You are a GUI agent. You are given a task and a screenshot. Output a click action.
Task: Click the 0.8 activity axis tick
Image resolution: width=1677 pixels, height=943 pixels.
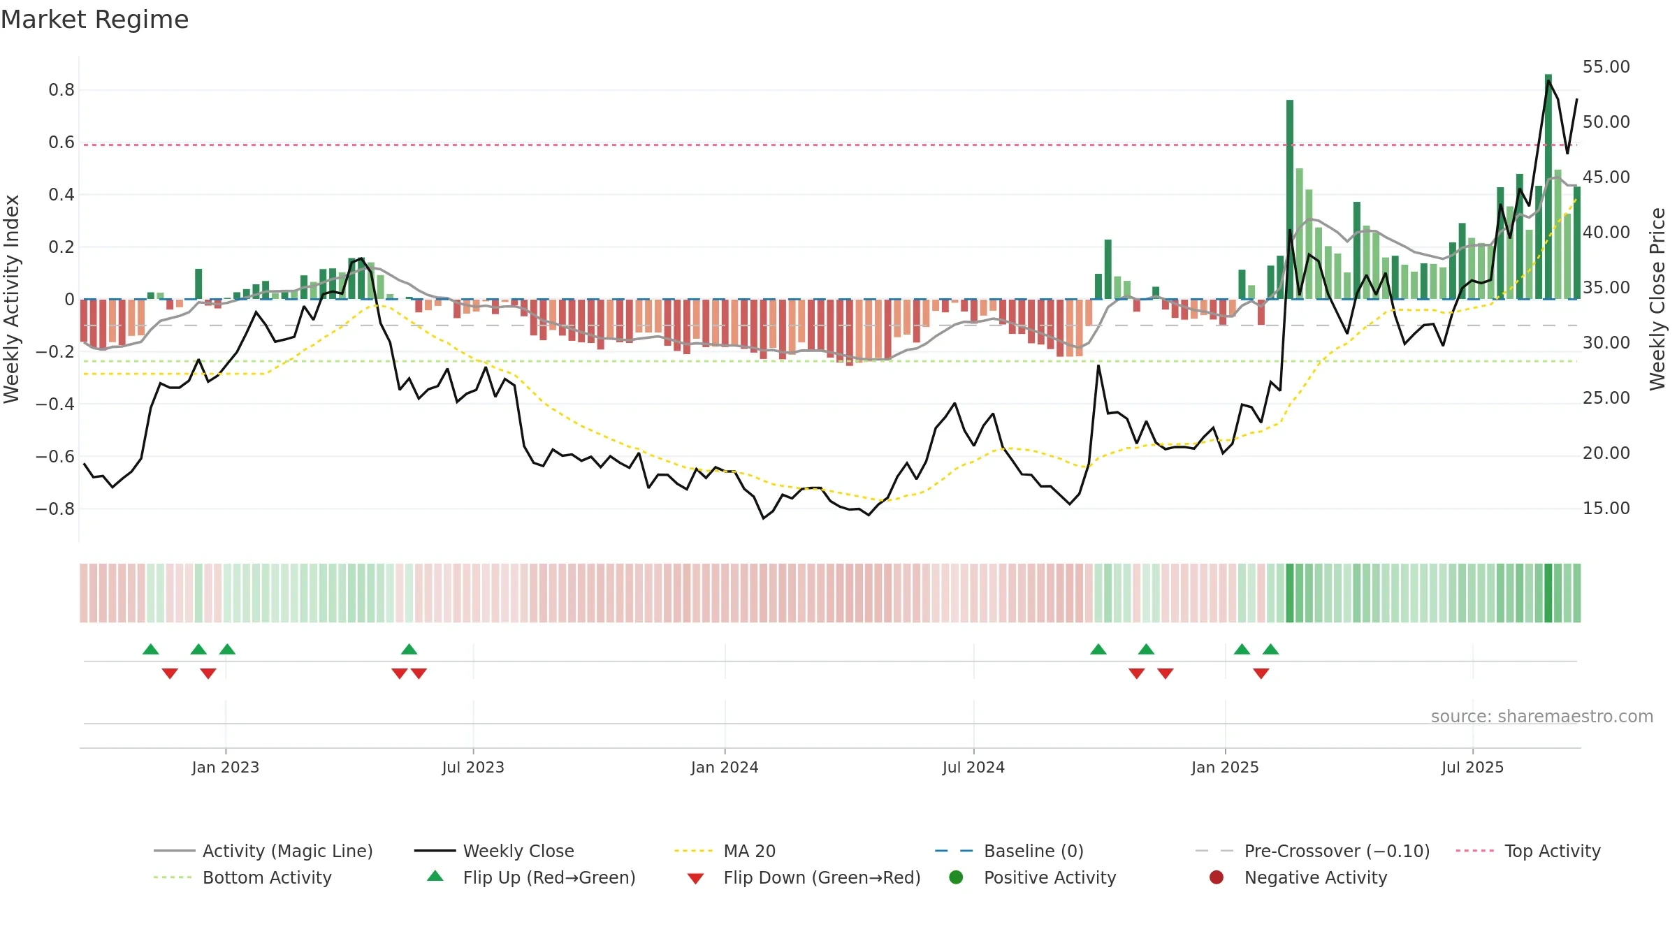pos(61,89)
